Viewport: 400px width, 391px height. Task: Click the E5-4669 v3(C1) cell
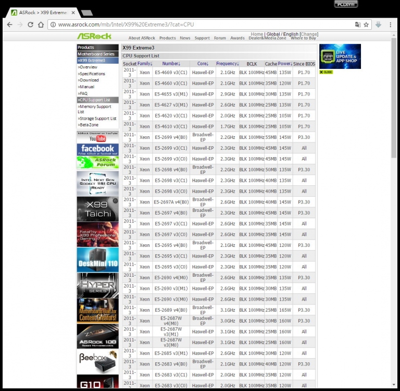(x=171, y=73)
